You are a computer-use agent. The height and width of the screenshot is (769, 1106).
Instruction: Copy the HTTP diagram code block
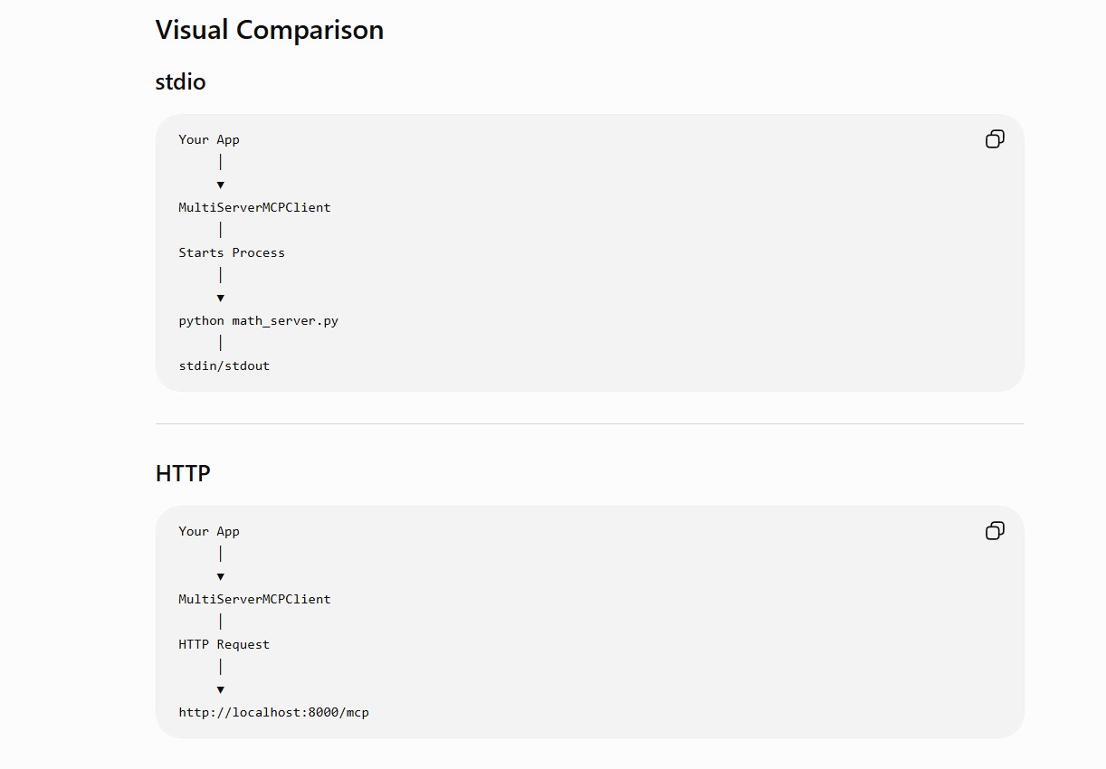click(995, 531)
